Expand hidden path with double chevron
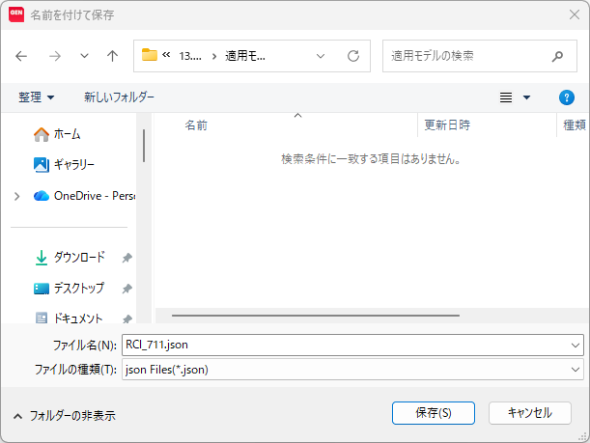The width and height of the screenshot is (590, 443). click(166, 55)
